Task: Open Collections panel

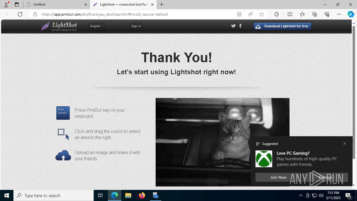Action: tap(315, 14)
